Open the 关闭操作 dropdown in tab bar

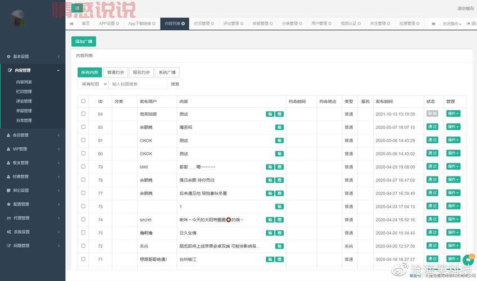(x=452, y=24)
